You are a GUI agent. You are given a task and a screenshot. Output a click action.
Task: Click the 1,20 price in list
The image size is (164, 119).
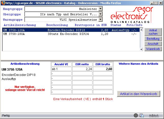pos(105,34)
